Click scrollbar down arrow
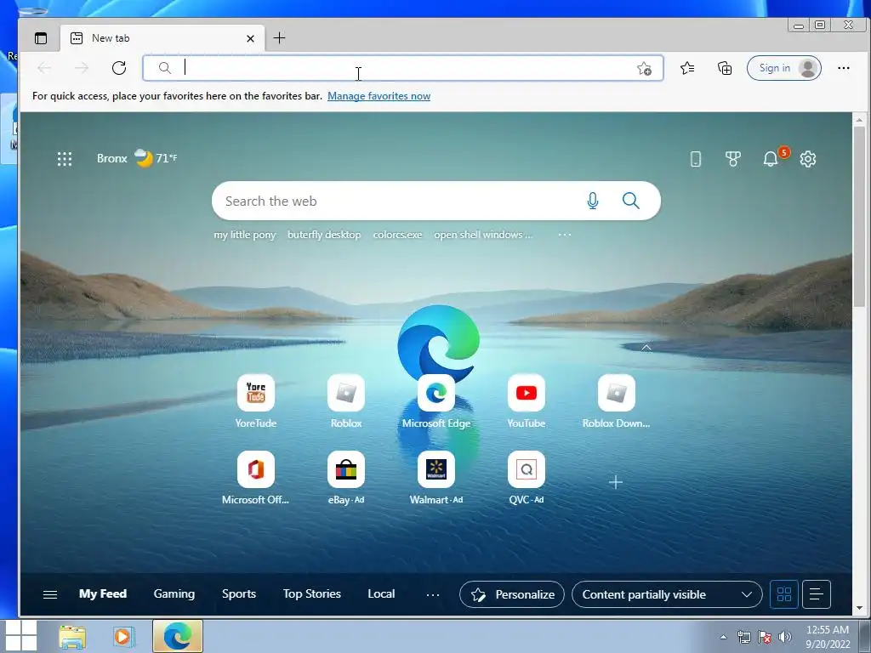The width and height of the screenshot is (871, 653). (859, 609)
